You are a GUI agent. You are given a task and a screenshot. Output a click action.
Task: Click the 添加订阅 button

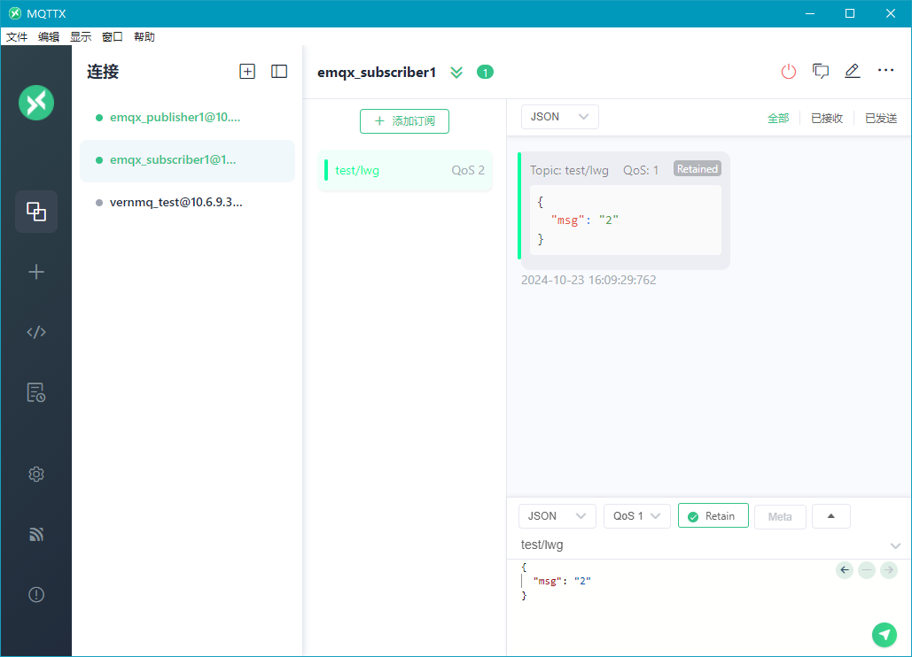pyautogui.click(x=404, y=120)
